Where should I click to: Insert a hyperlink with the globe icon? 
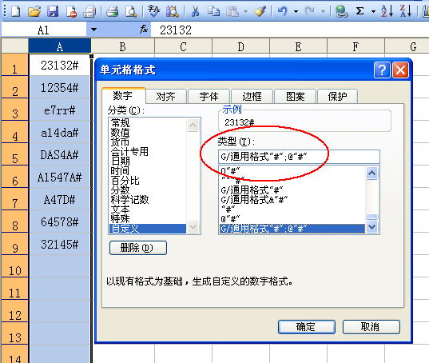click(341, 11)
